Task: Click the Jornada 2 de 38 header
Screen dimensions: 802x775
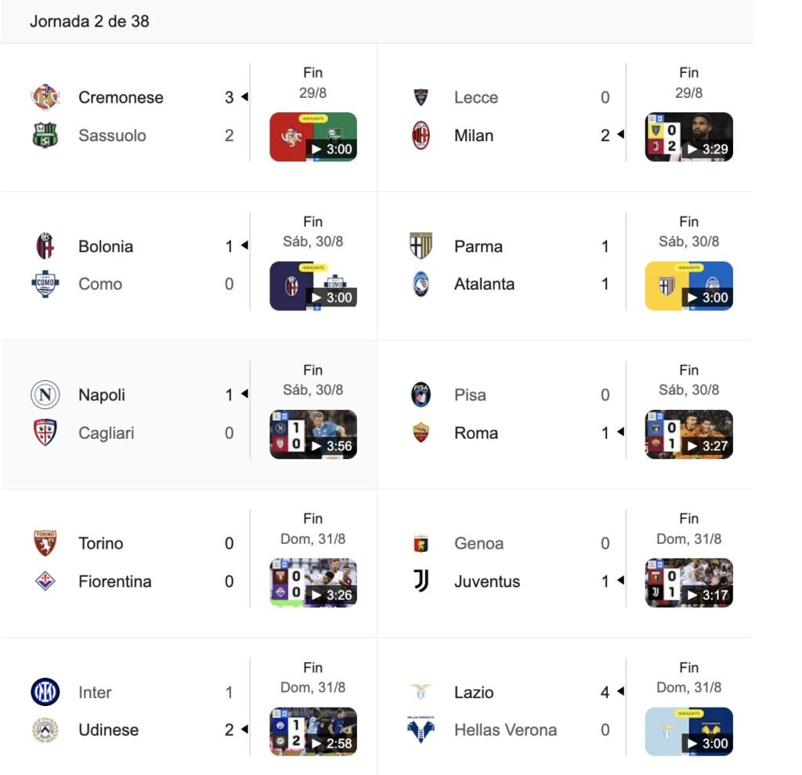Action: coord(89,21)
